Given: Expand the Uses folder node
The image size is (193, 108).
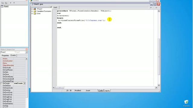Looking at the screenshot, I should [32, 13].
